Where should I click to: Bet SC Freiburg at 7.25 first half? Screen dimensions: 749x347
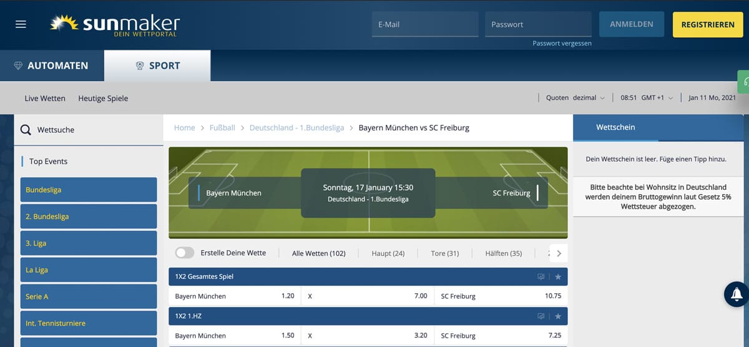tap(501, 336)
